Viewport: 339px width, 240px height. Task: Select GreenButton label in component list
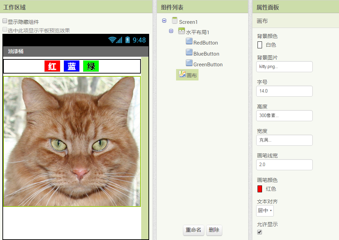(208, 65)
